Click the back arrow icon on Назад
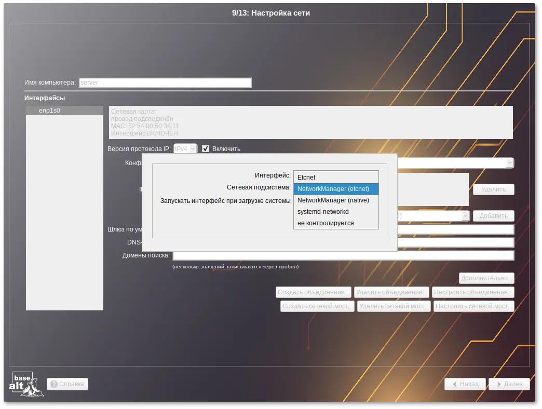 [x=454, y=385]
